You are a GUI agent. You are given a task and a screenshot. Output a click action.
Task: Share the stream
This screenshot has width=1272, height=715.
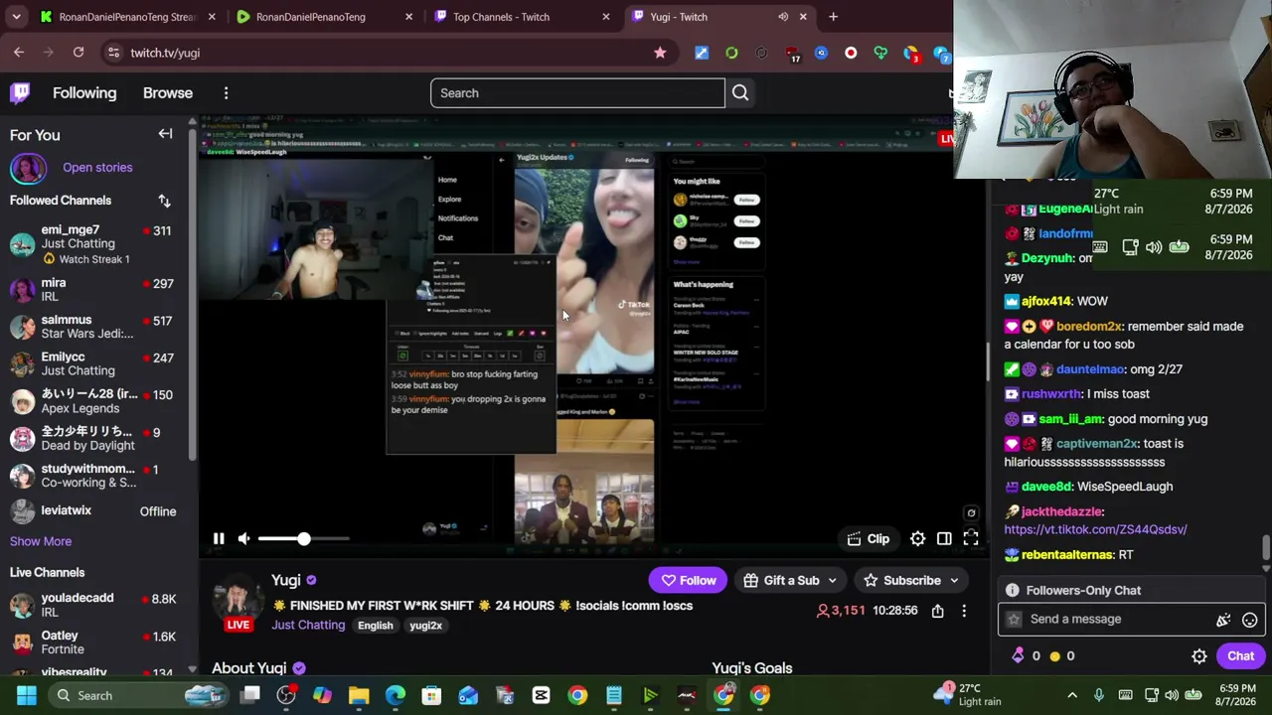(x=937, y=612)
